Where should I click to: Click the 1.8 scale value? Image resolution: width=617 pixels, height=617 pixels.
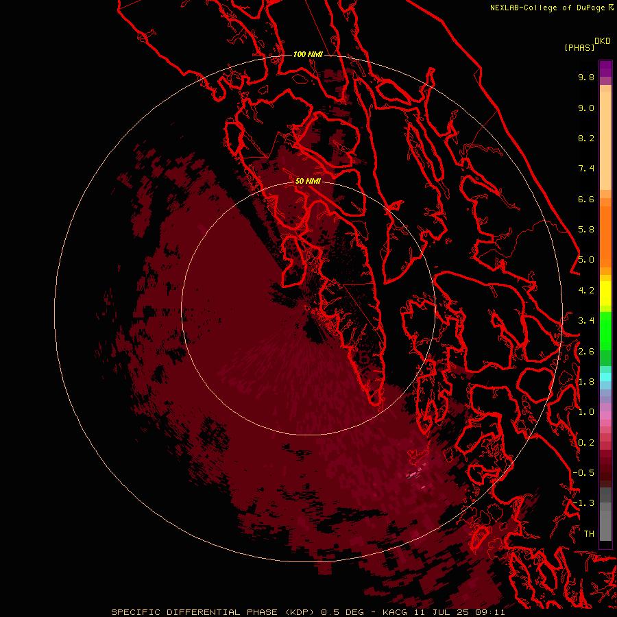586,382
